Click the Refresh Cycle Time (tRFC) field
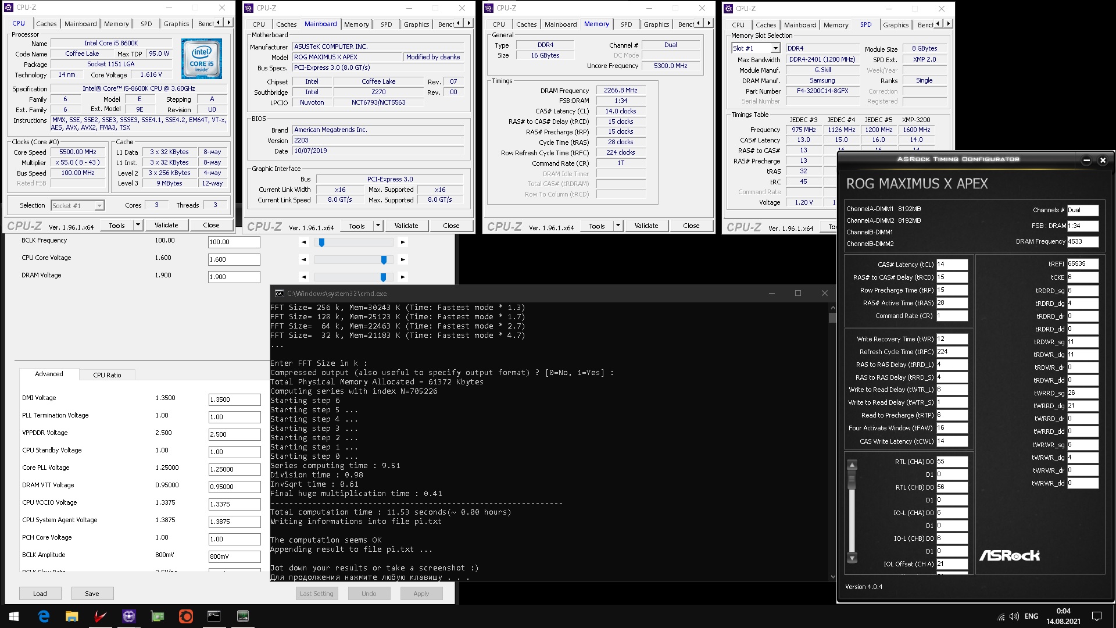1116x628 pixels. pos(952,351)
